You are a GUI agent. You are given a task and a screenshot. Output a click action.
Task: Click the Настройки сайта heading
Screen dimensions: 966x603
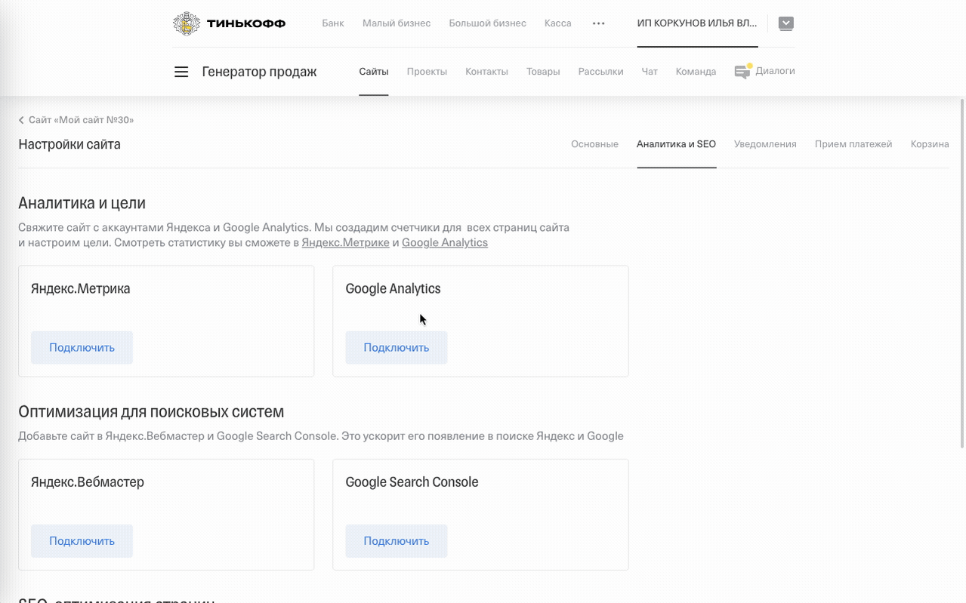click(x=69, y=144)
